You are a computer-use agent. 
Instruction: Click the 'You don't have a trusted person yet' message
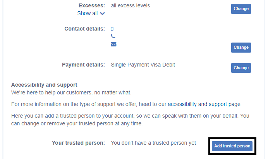[x=153, y=143]
